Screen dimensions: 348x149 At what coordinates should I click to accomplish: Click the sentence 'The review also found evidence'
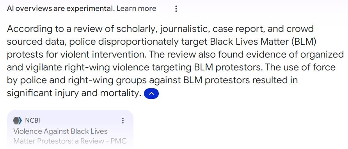[x=175, y=61]
